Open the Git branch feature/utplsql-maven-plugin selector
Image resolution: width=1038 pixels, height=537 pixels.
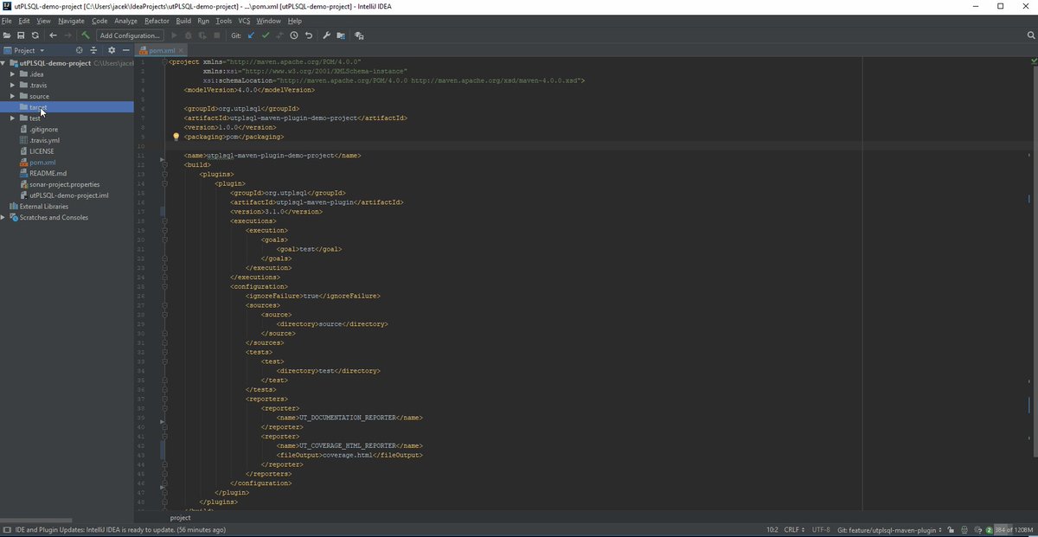[888, 529]
